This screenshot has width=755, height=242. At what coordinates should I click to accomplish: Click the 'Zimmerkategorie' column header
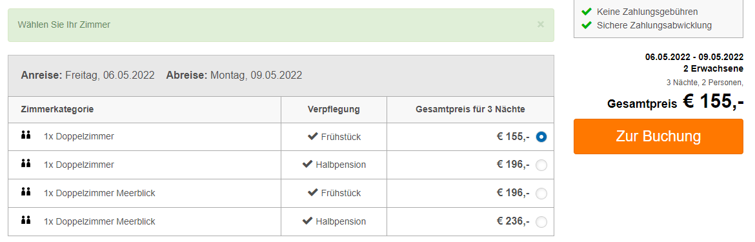point(57,109)
